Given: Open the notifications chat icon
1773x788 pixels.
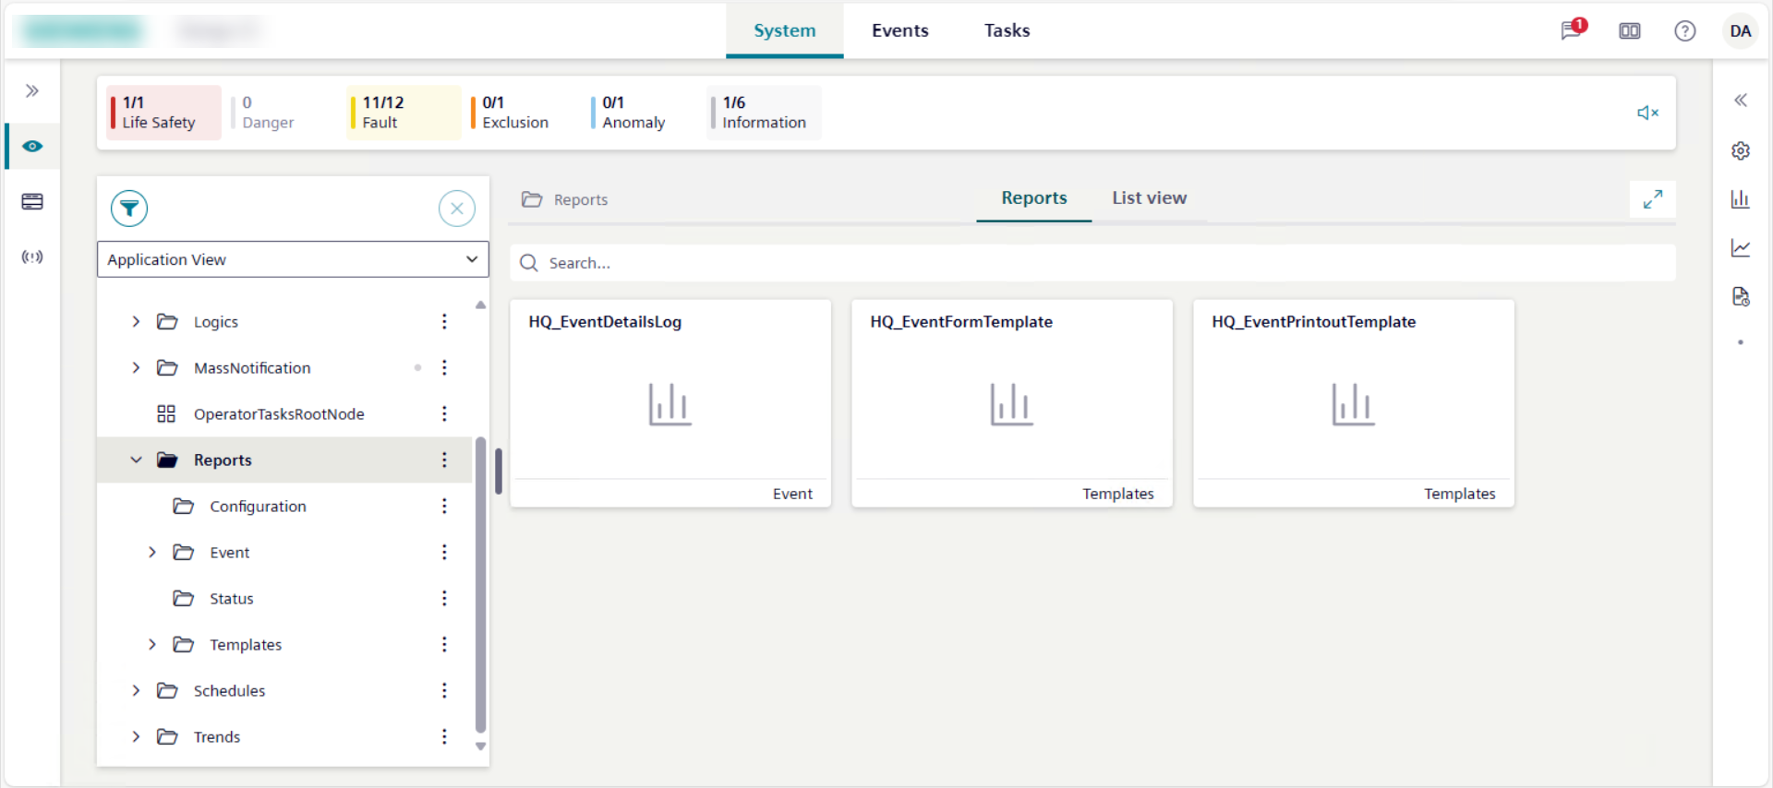Looking at the screenshot, I should 1571,30.
